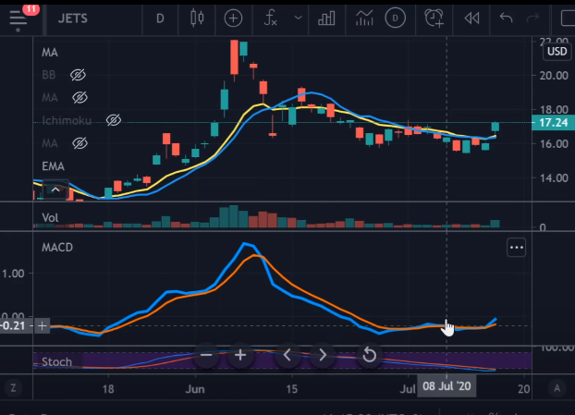Collapse the indicator legend with the caret
The height and width of the screenshot is (415, 575).
[55, 189]
